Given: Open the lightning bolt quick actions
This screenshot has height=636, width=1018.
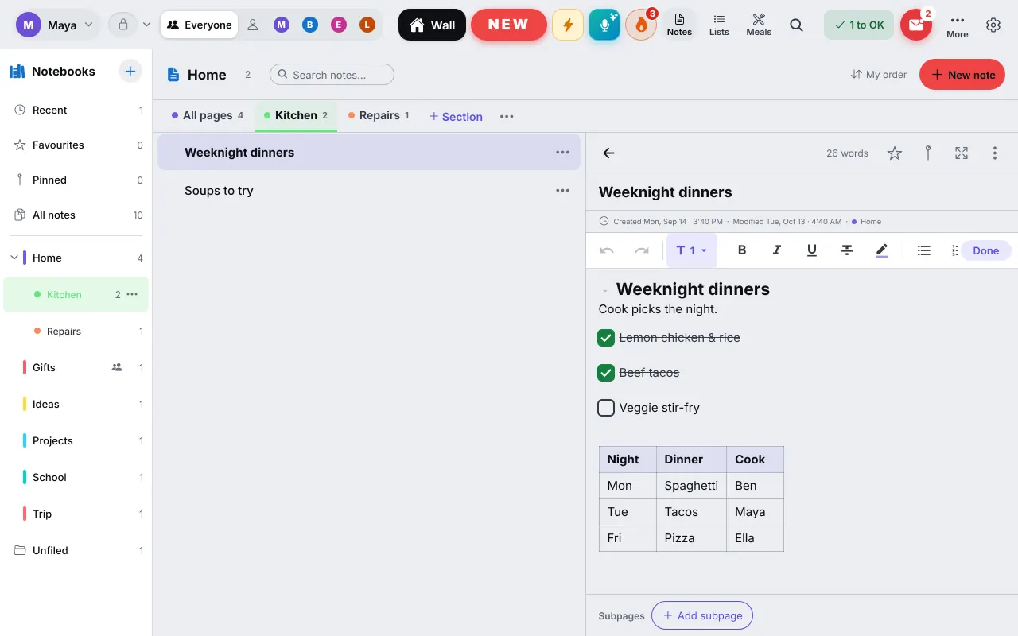Looking at the screenshot, I should (x=568, y=25).
